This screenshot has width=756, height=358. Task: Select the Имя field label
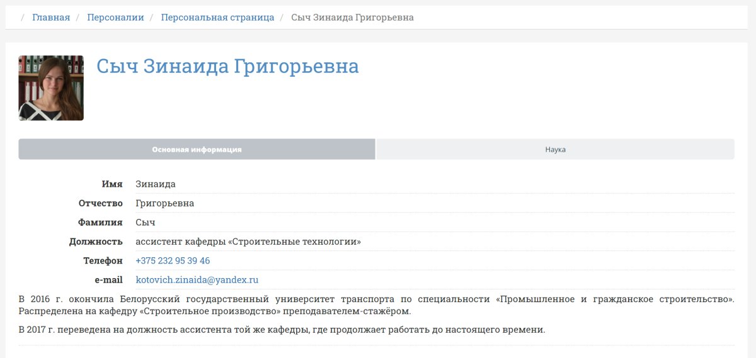112,184
